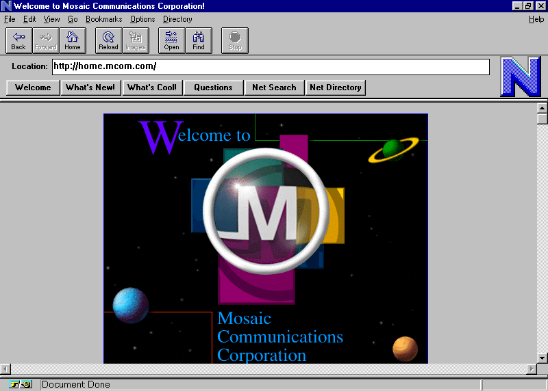The height and width of the screenshot is (391, 548).
Task: Click the vertical scrollbar thumb
Action: click(x=542, y=118)
